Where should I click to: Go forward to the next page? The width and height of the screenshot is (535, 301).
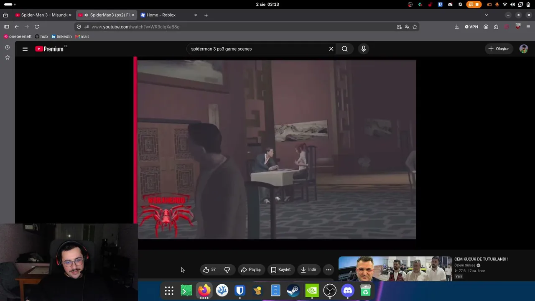(27, 27)
